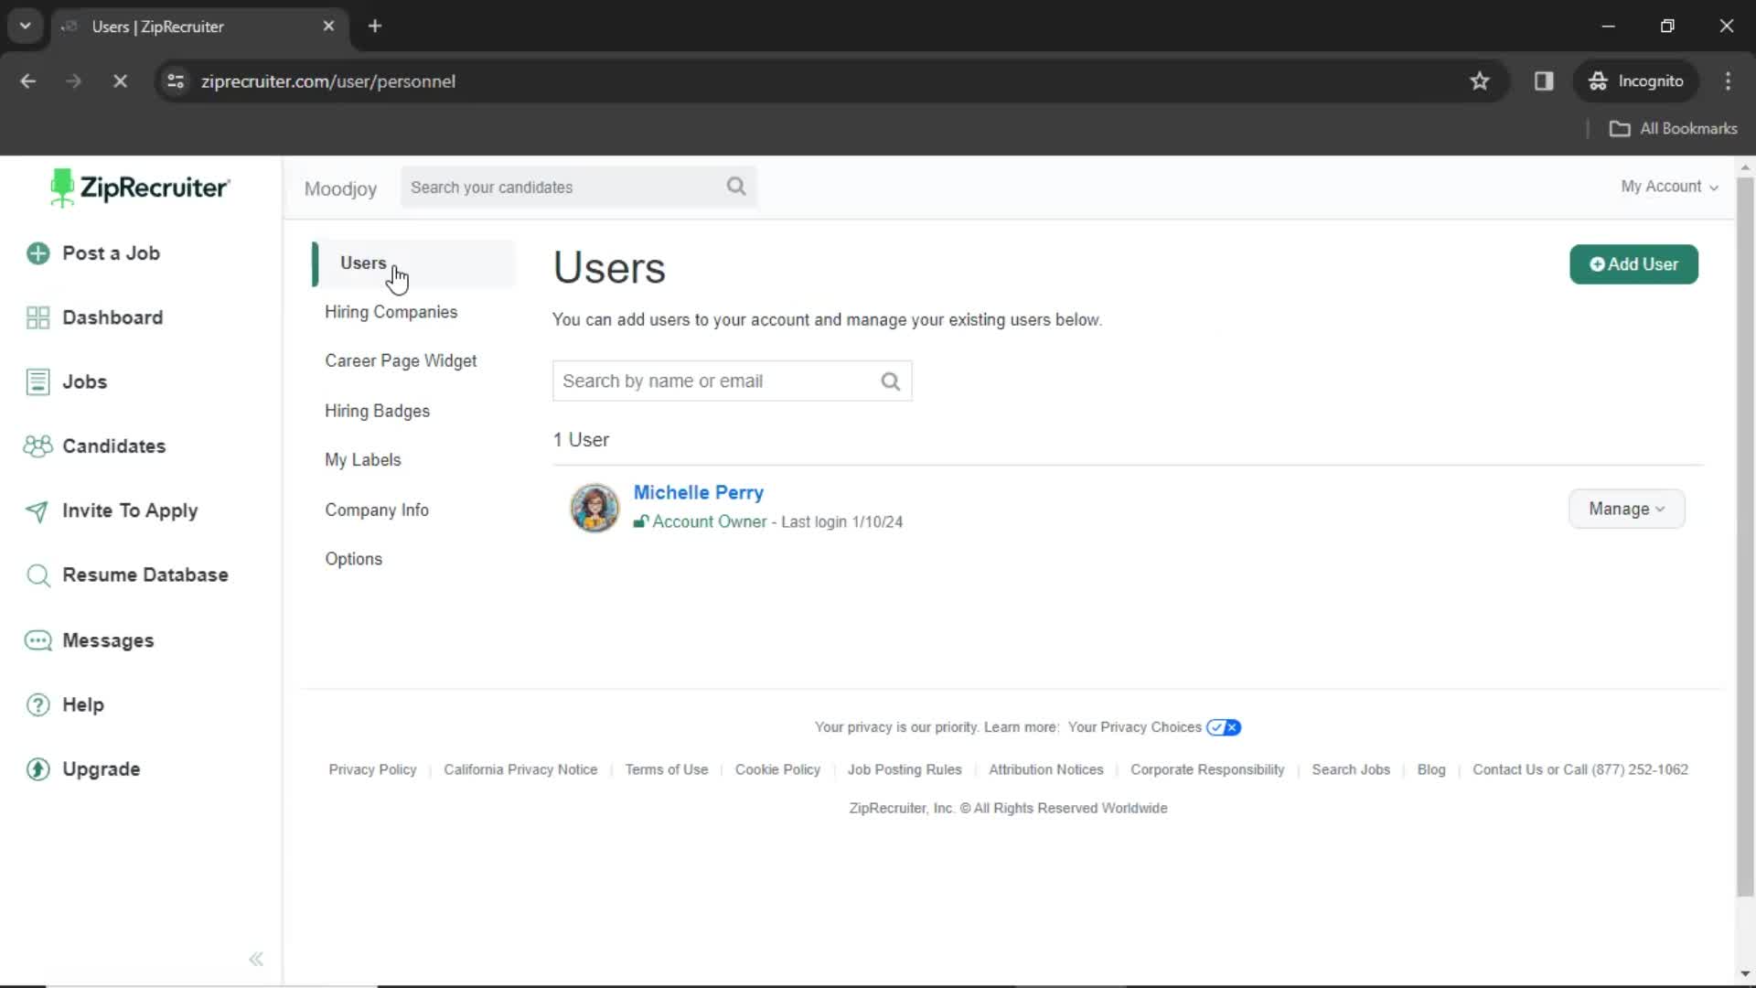Open Chrome's three-dot menu
The width and height of the screenshot is (1756, 988).
pyautogui.click(x=1728, y=81)
